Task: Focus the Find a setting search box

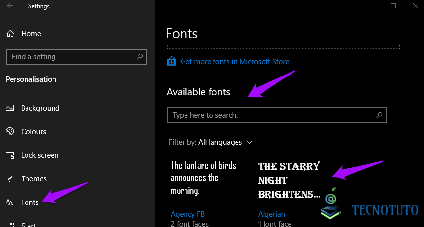Action: (76, 57)
